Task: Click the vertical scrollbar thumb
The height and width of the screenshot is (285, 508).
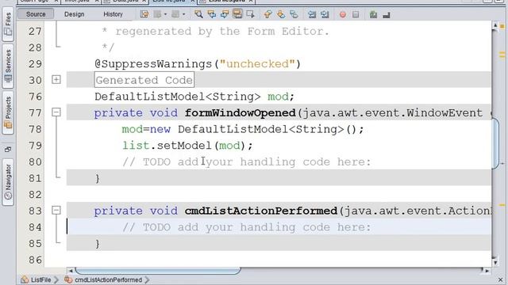Action: 495,143
